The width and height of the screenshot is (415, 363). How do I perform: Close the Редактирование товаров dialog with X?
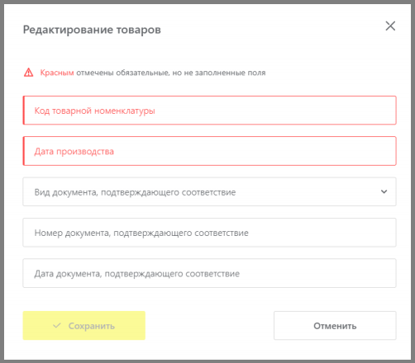coord(390,26)
